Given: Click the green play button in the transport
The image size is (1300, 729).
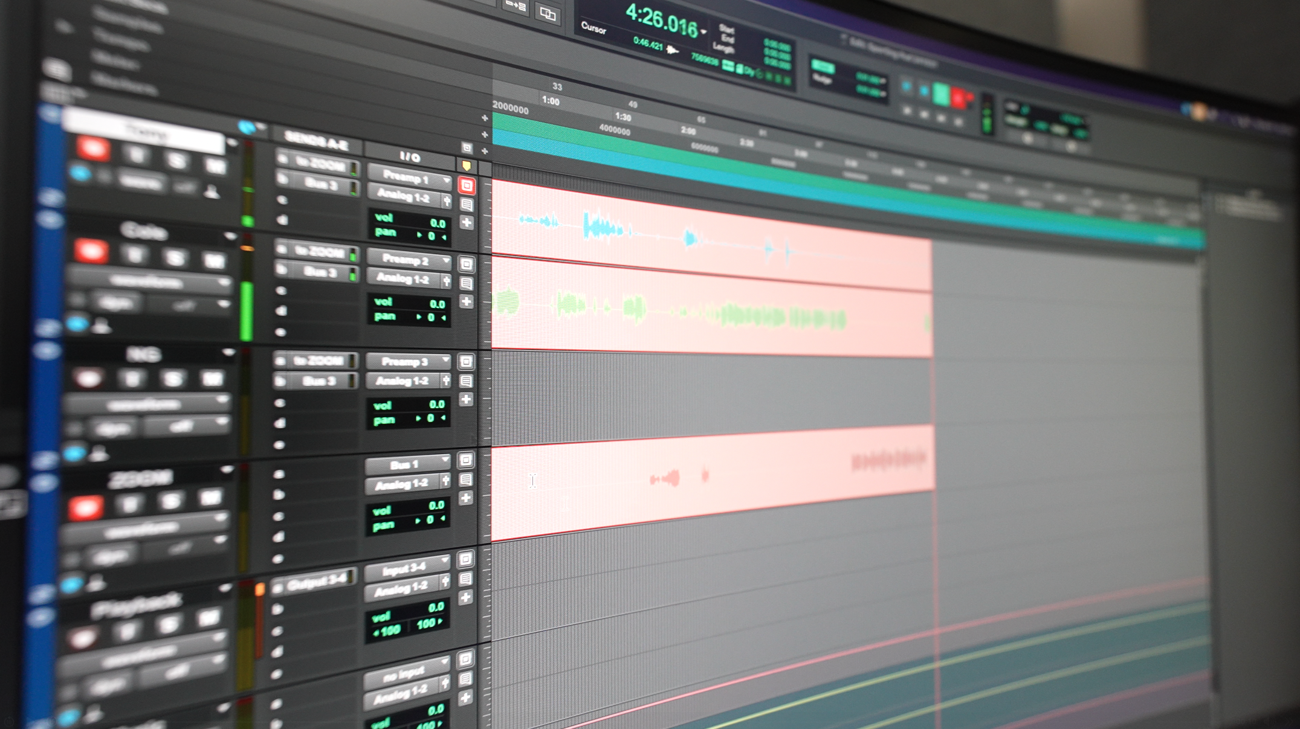Looking at the screenshot, I should coord(940,95).
